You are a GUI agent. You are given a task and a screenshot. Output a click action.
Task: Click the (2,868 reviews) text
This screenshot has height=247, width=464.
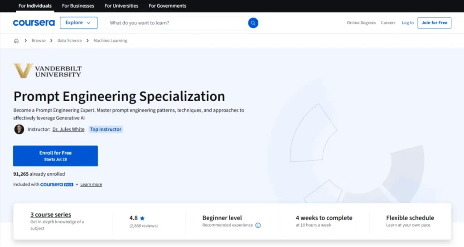144,226
